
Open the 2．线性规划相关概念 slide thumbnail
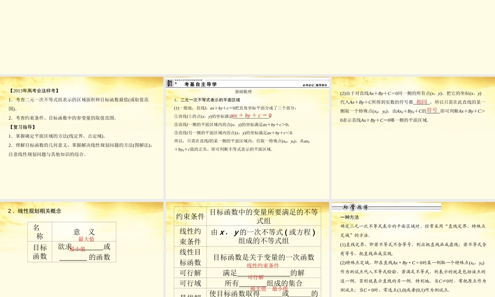[x=82, y=249]
